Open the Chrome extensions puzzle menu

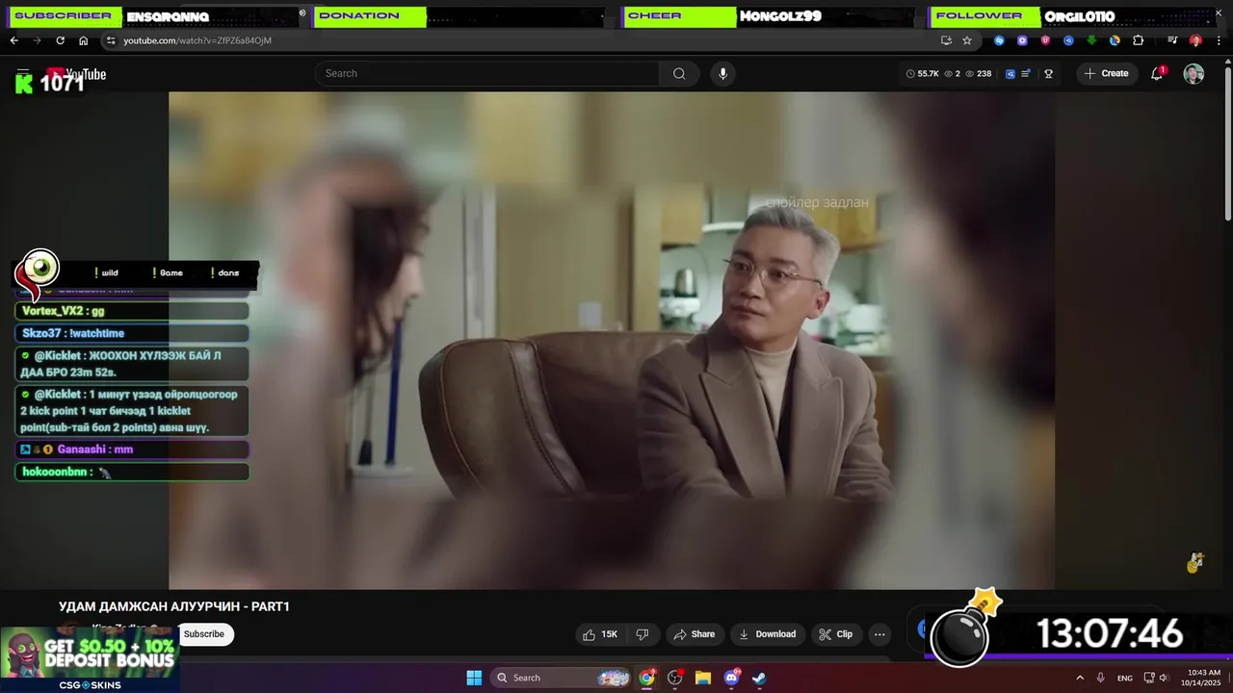1138,40
